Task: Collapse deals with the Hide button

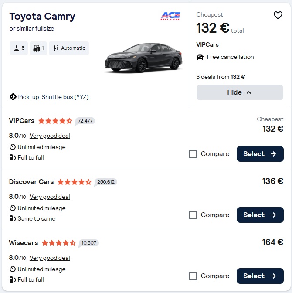Action: click(x=240, y=92)
